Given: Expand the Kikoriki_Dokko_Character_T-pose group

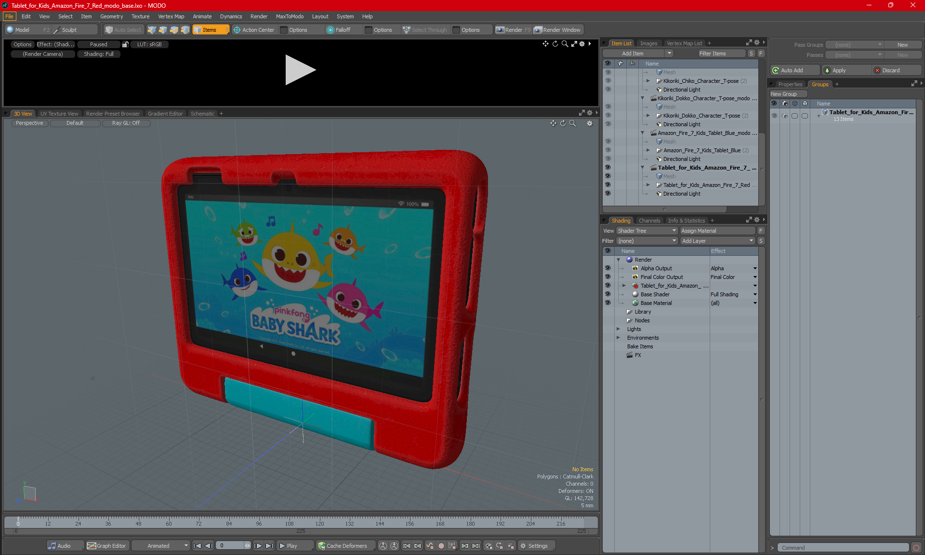Looking at the screenshot, I should pyautogui.click(x=648, y=116).
